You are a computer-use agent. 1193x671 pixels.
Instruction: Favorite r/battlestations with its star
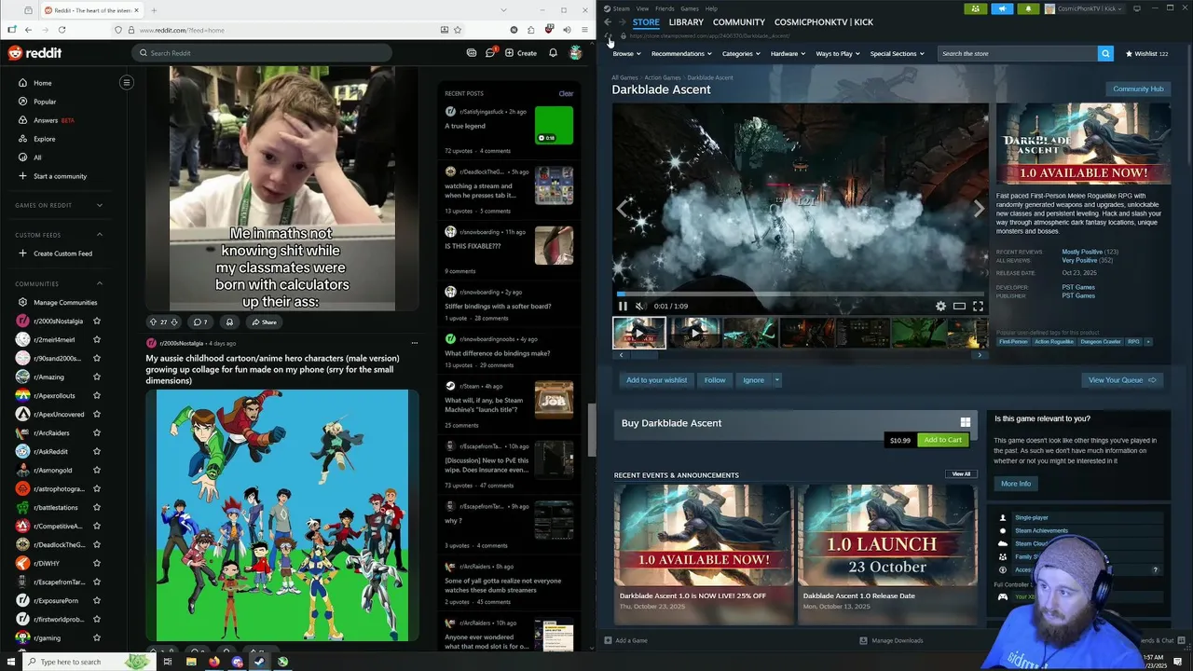(x=97, y=507)
